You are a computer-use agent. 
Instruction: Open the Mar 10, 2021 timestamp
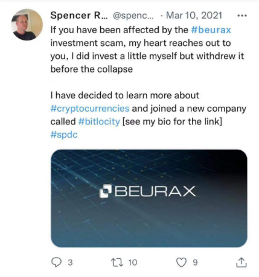tap(194, 16)
